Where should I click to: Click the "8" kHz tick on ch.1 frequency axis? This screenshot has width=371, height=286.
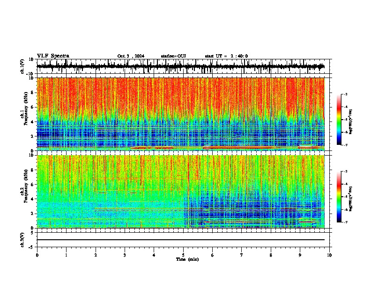click(33, 93)
